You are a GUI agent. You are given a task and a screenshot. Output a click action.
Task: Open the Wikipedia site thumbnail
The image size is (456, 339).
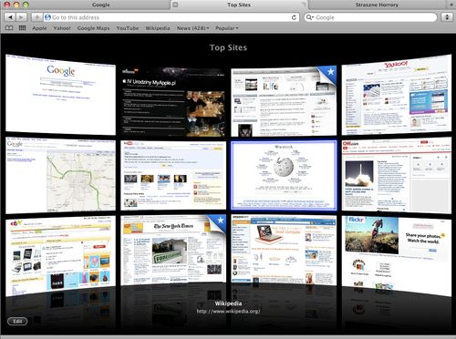tap(284, 175)
